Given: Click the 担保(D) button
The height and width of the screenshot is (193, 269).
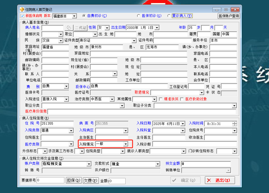Looking at the screenshot, I should coord(74,180).
